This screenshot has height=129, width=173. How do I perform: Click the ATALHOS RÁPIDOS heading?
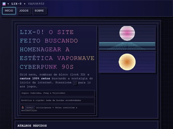tap(32, 125)
